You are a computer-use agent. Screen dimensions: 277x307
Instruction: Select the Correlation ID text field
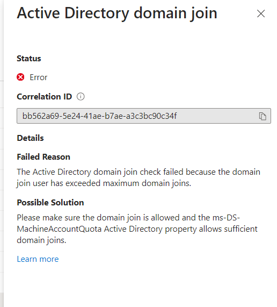144,116
